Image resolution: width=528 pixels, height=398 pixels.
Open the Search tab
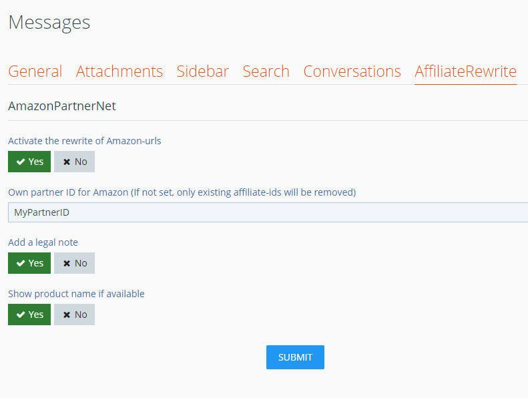coord(266,71)
